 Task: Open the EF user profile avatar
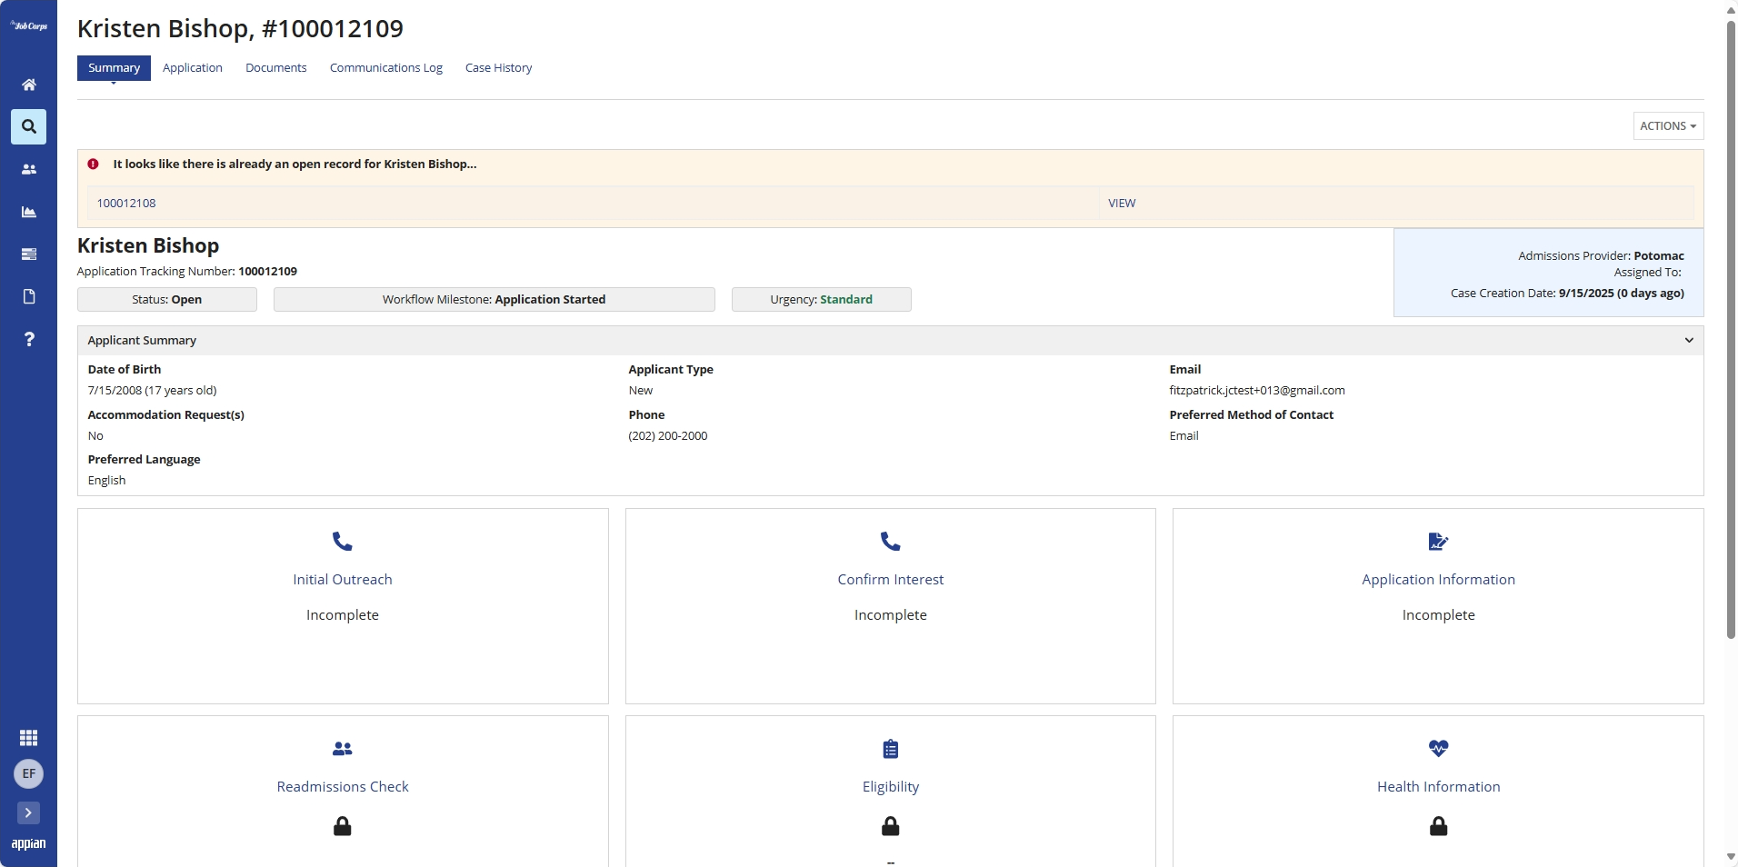click(29, 773)
